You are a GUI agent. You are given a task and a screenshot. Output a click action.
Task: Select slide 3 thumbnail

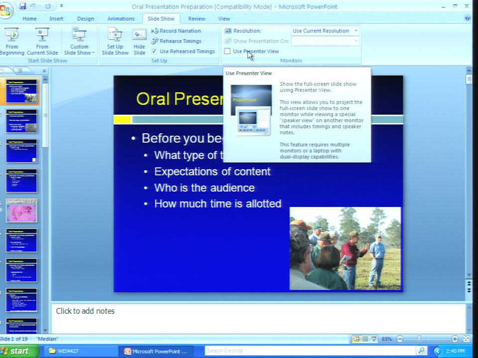point(21,151)
